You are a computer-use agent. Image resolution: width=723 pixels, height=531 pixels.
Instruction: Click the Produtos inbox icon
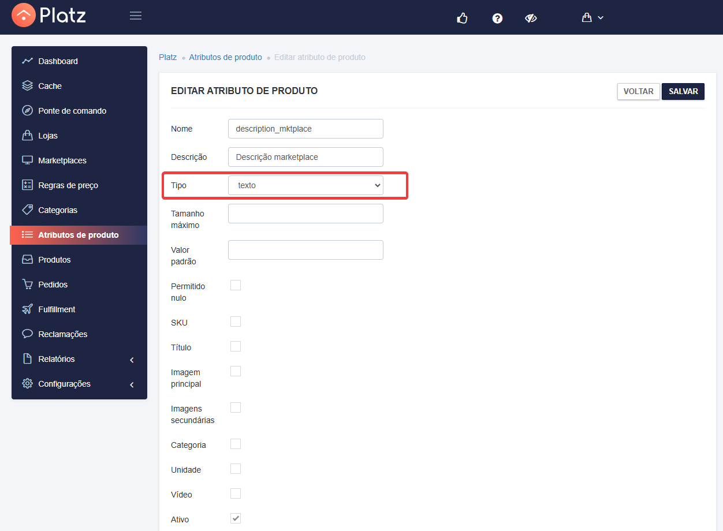coord(27,260)
